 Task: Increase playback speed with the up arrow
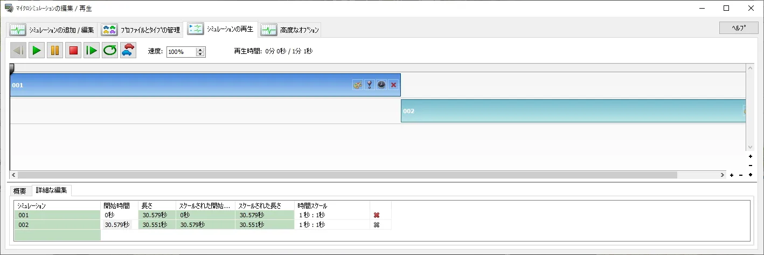(200, 50)
